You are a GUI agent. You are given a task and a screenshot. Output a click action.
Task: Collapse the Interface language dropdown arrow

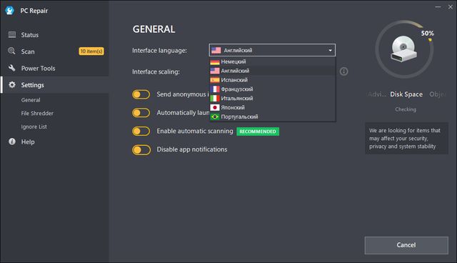330,50
